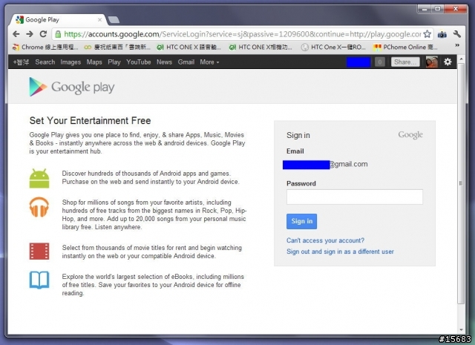Open the Google settings gear icon
The image size is (475, 345).
point(448,62)
